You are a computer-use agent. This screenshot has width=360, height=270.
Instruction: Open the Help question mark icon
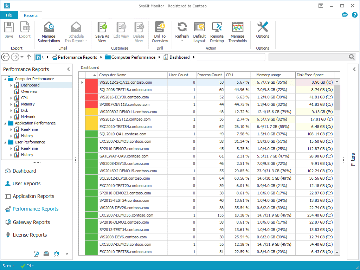point(355,15)
